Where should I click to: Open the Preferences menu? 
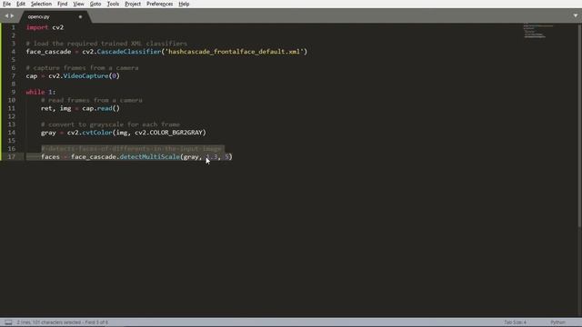pyautogui.click(x=160, y=4)
